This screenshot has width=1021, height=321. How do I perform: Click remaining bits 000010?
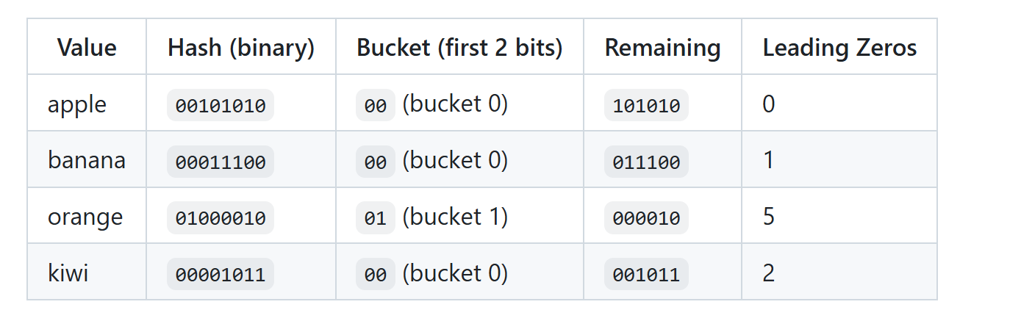coord(646,218)
